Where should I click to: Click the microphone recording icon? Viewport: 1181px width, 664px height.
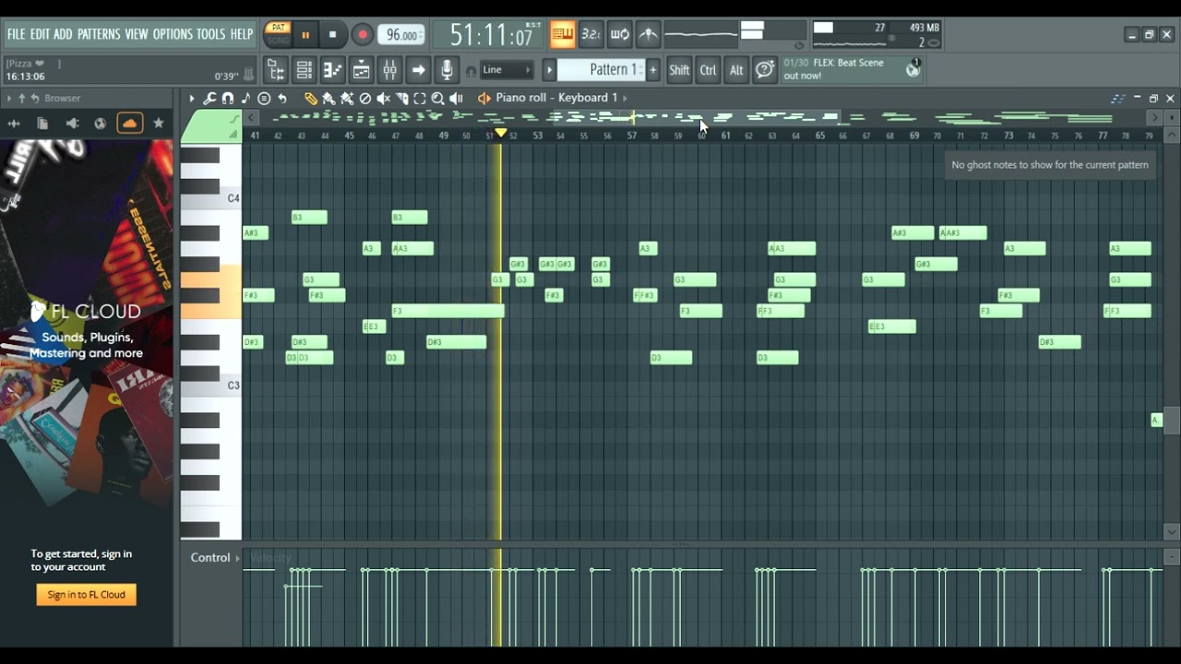[447, 70]
